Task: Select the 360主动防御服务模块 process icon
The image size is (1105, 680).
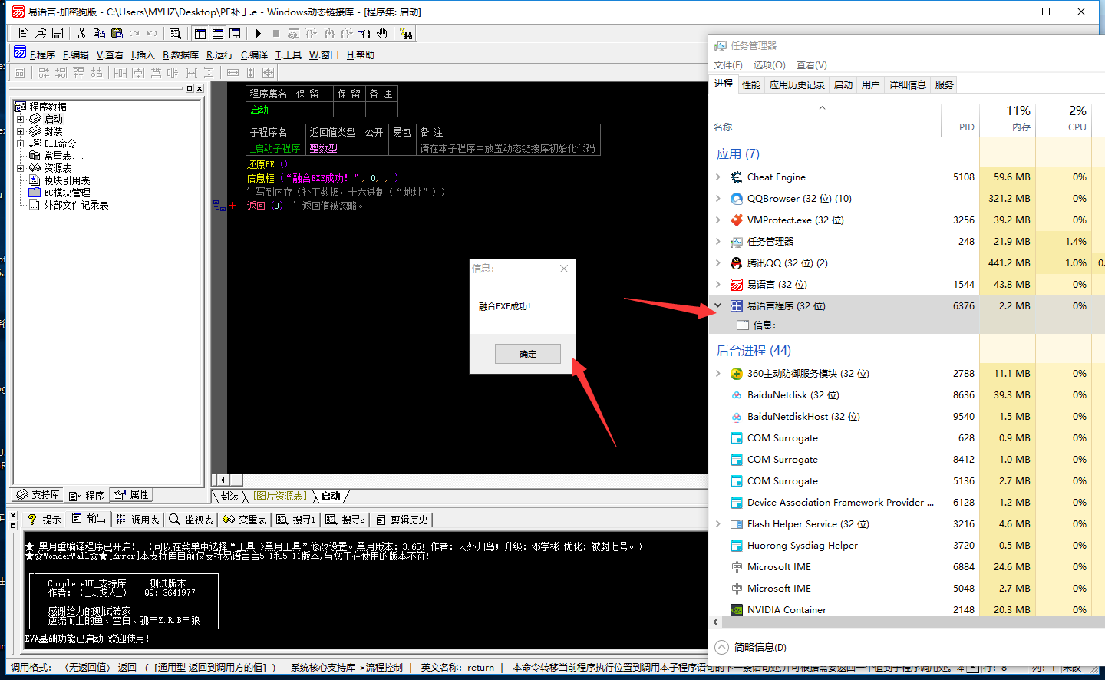Action: pyautogui.click(x=736, y=374)
